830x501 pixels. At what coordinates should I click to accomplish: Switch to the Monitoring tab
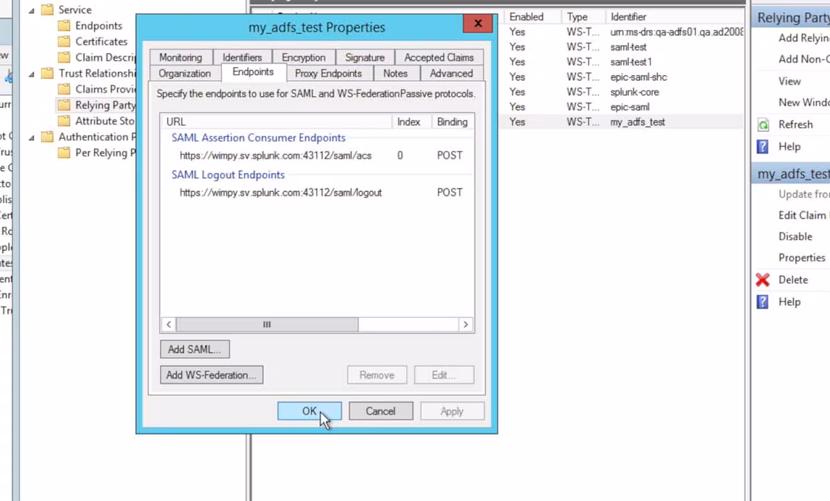180,57
